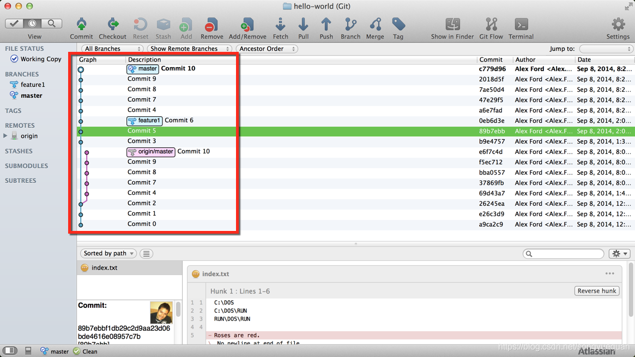Image resolution: width=635 pixels, height=357 pixels.
Task: Open the list view mode button
Action: pos(146,253)
